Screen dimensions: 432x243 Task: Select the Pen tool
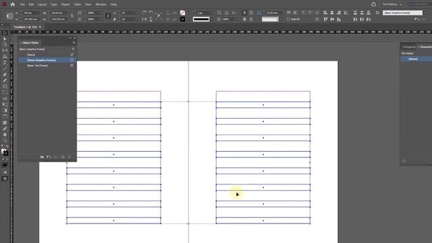tap(5, 74)
